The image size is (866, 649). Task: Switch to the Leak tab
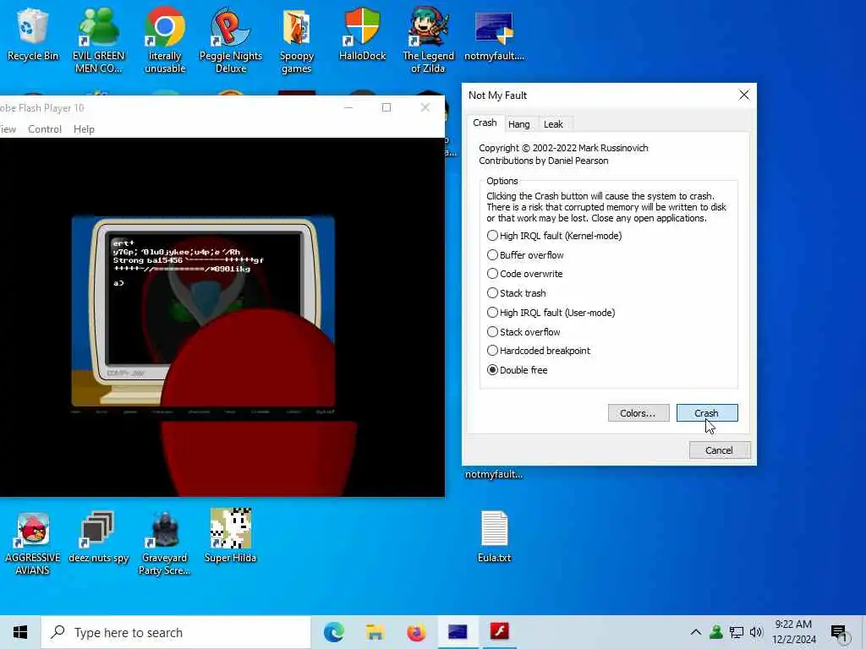[x=553, y=124]
